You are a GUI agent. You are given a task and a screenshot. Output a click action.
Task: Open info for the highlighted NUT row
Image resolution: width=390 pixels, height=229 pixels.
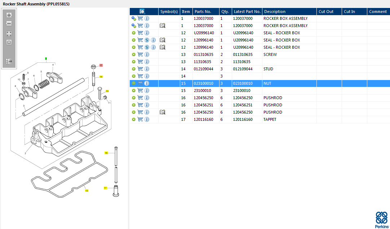[x=147, y=83]
